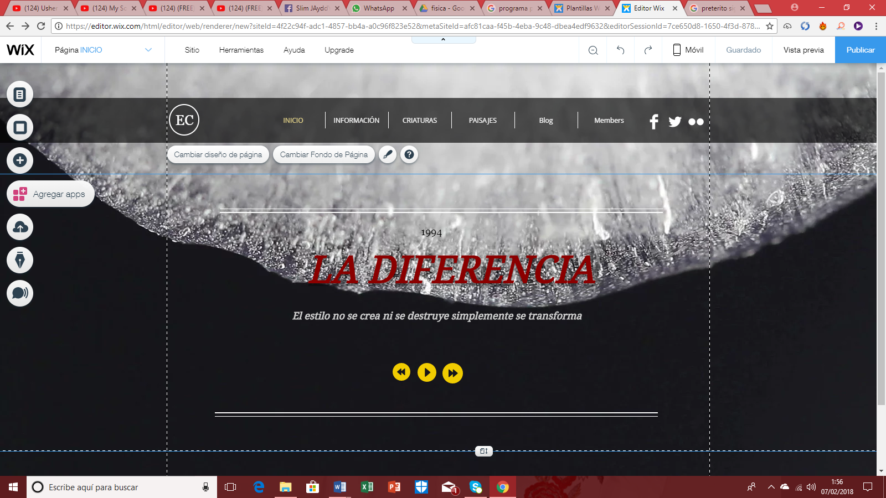Click the undo arrow in top toolbar

coord(620,50)
